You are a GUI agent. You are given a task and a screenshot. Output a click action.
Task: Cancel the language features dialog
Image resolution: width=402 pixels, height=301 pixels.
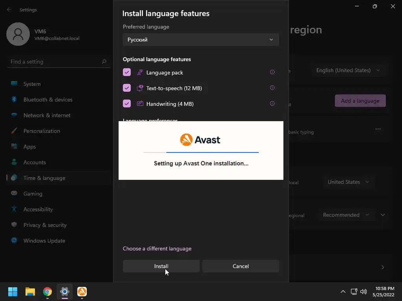241,266
